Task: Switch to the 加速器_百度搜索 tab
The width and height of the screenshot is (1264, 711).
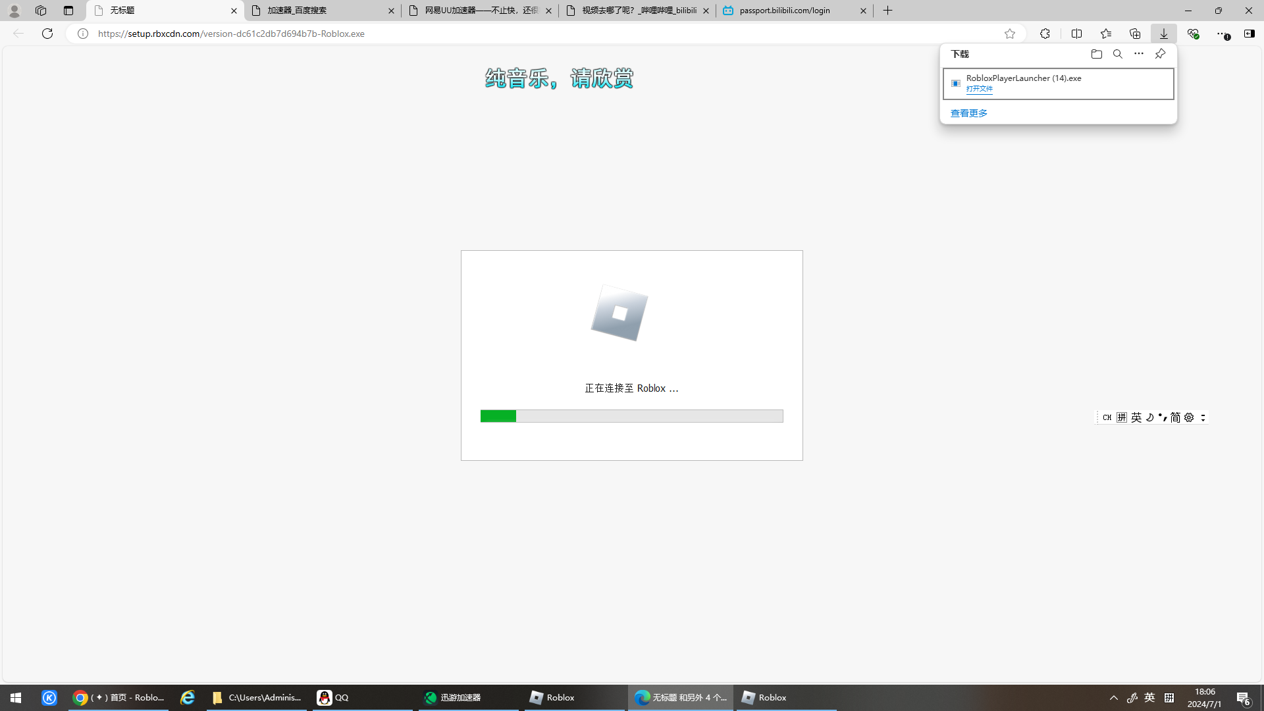Action: 323,11
